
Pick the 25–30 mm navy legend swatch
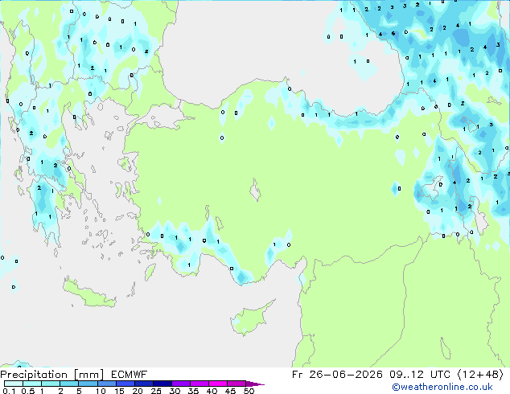[162, 384]
